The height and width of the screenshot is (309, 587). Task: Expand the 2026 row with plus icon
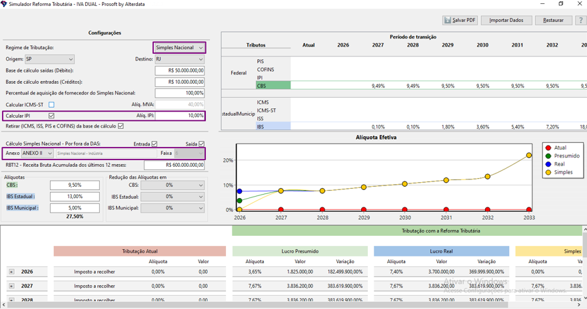click(11, 272)
